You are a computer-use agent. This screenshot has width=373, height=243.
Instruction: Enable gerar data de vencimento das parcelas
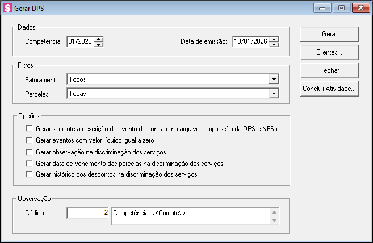click(x=30, y=164)
